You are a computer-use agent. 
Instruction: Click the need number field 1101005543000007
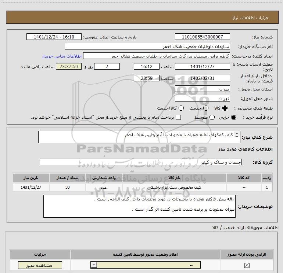202,37
